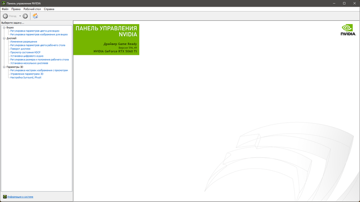Open the Back history dropdown arrow
The image size is (360, 202).
20,16
